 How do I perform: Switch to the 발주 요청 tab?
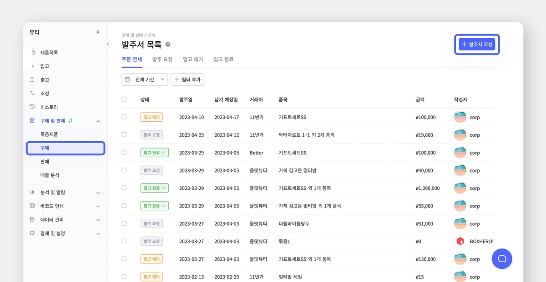[x=162, y=59]
